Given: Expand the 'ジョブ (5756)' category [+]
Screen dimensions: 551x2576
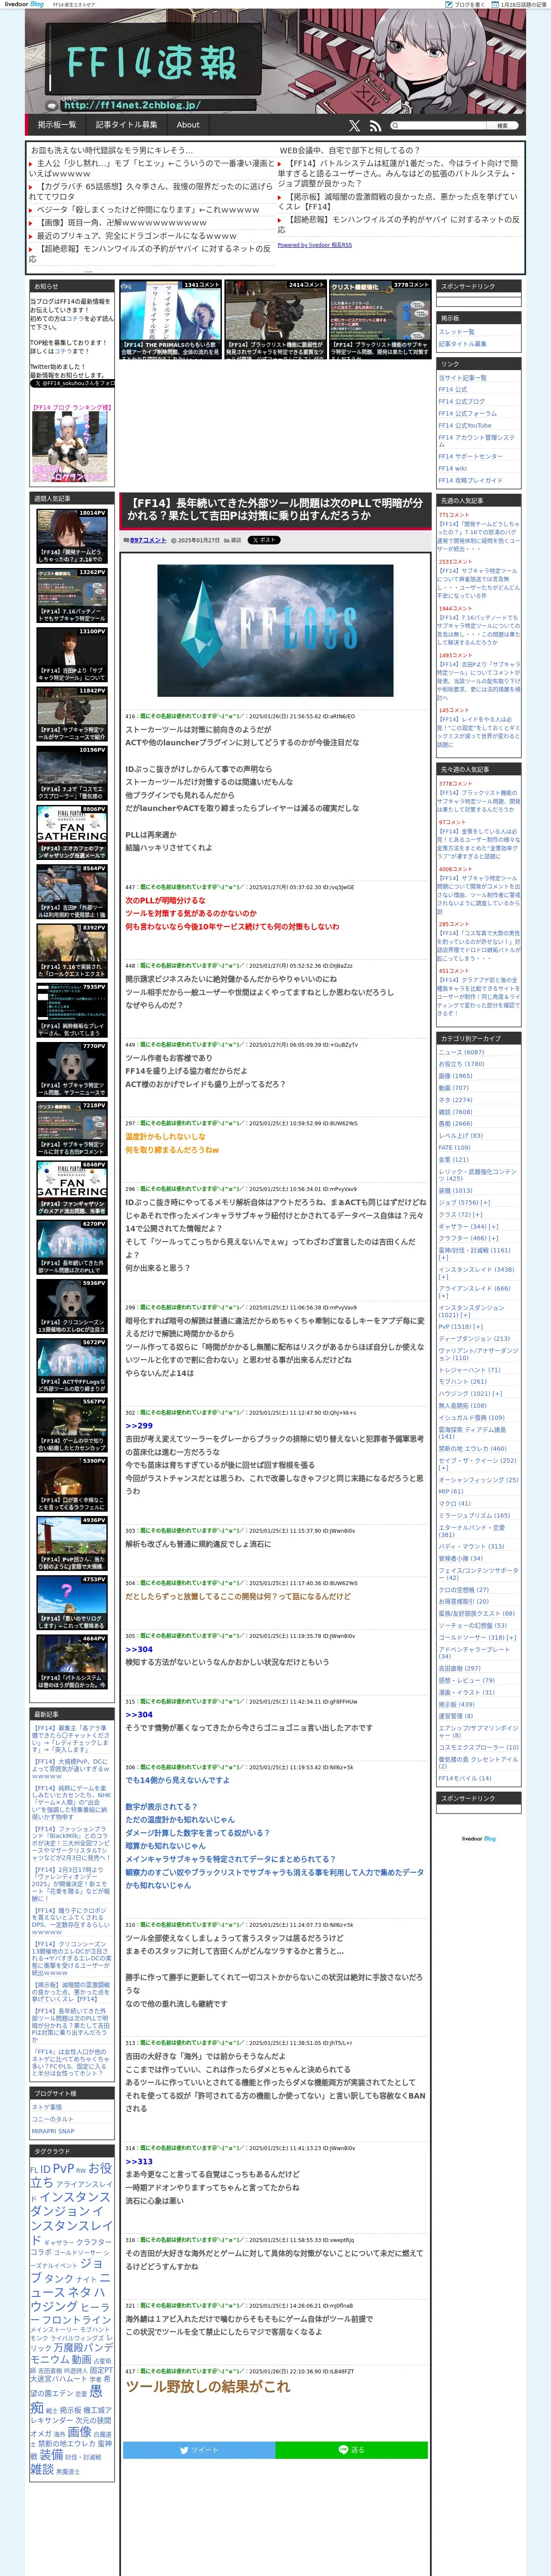Looking at the screenshot, I should point(486,1202).
